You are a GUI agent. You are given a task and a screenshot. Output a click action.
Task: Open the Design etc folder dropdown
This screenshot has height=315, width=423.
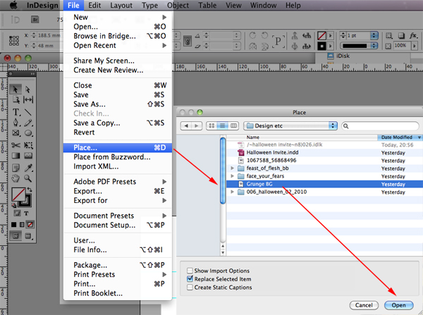tap(290, 125)
